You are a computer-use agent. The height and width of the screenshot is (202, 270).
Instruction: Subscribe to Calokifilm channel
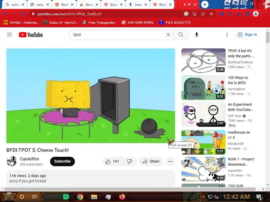[62, 161]
